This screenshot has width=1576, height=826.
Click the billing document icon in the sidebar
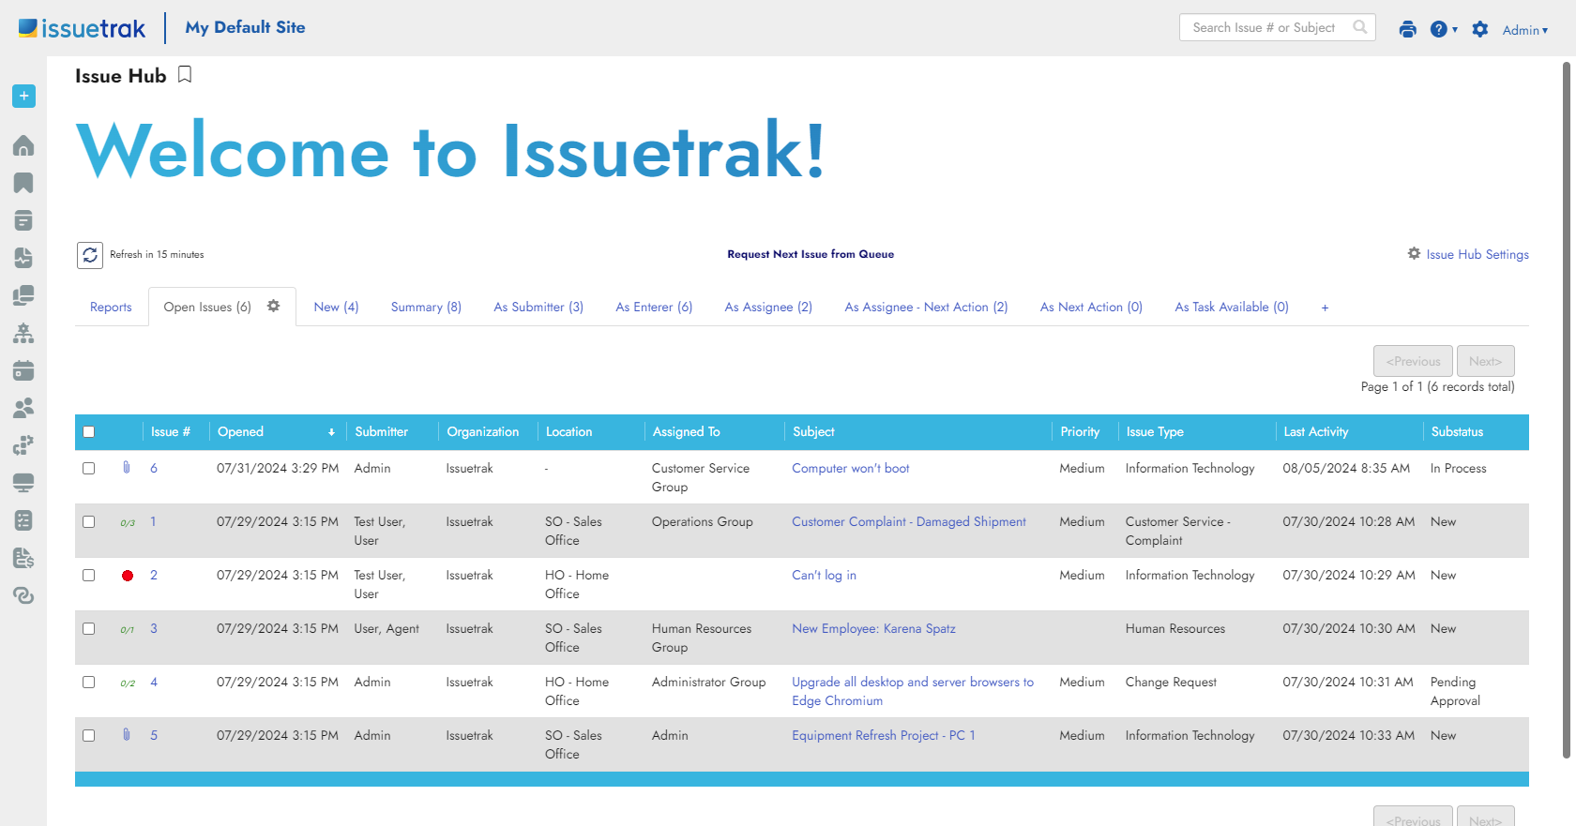(x=23, y=558)
